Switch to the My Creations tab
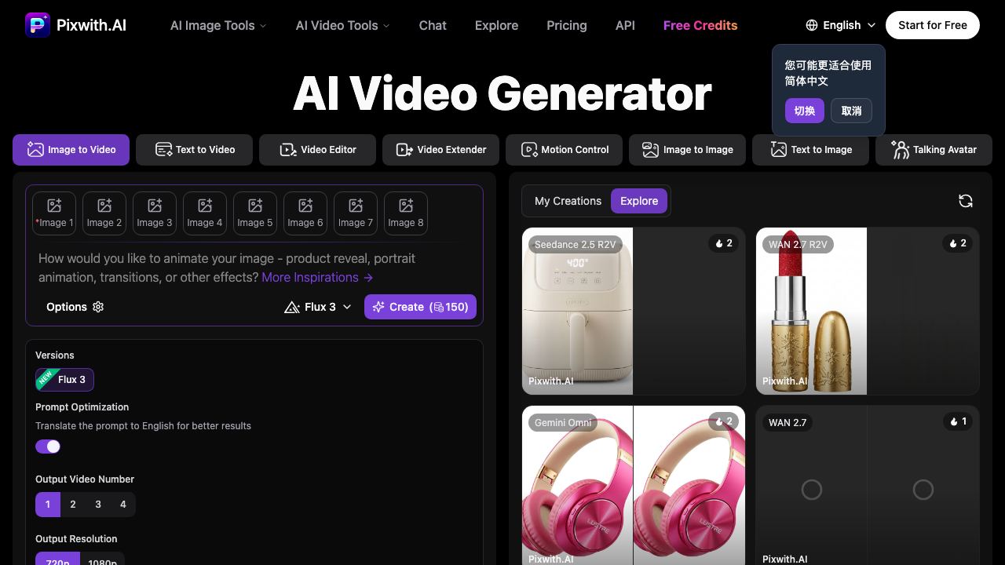The image size is (1005, 565). [x=568, y=201]
